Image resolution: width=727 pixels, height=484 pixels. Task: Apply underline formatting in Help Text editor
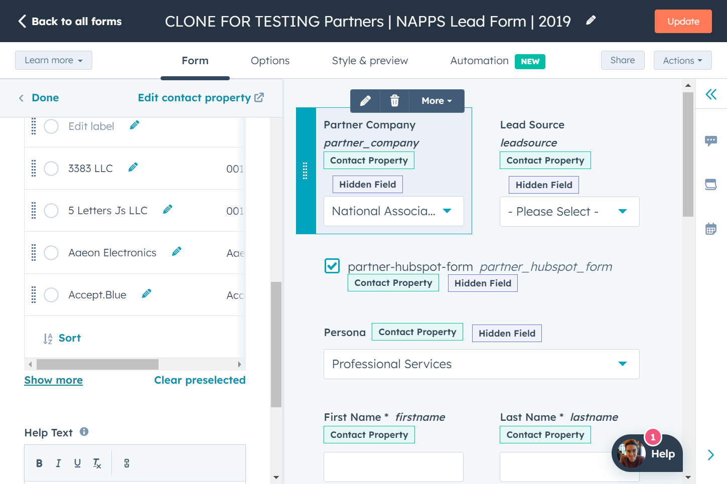point(77,463)
